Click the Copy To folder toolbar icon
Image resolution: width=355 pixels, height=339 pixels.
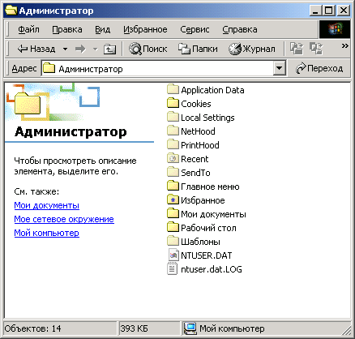tap(316, 49)
